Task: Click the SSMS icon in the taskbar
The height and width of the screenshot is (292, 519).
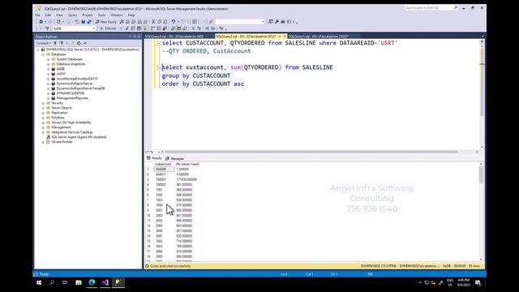Action: click(118, 282)
